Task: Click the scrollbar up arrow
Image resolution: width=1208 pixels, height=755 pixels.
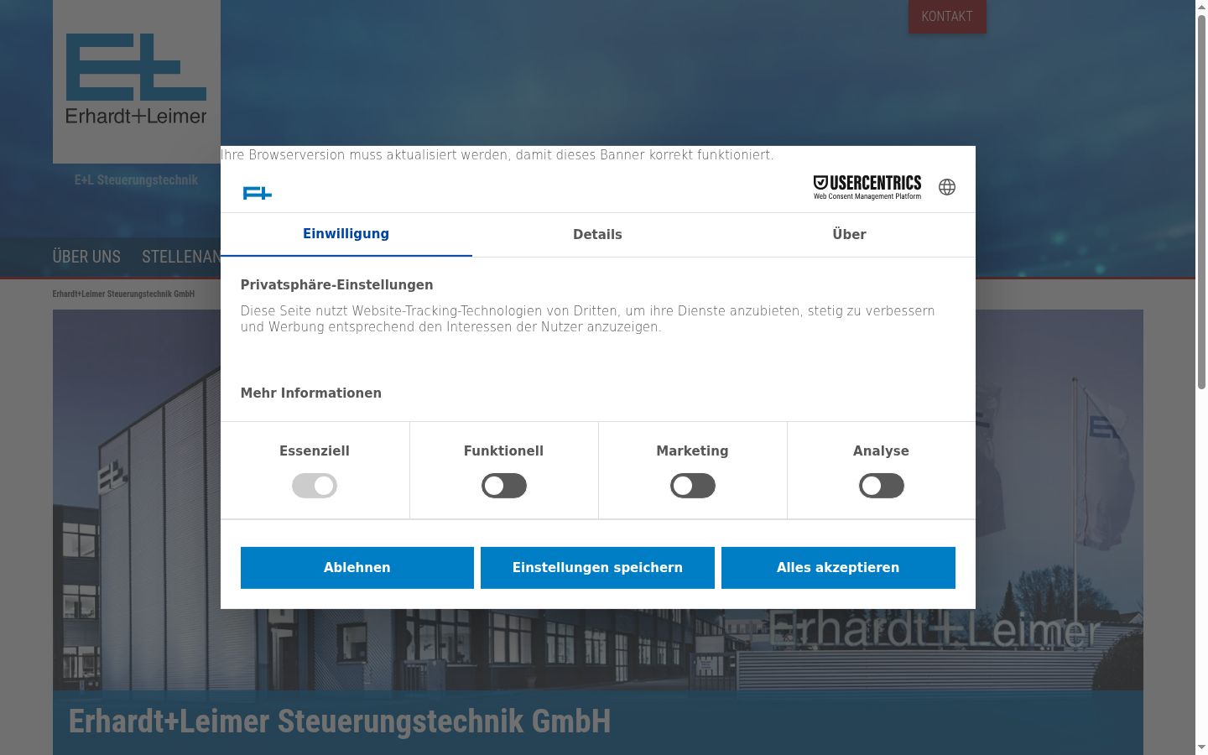Action: click(1201, 7)
